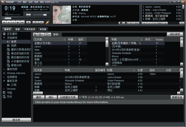
Task: Click the play button in the player
Action: click(x=9, y=22)
